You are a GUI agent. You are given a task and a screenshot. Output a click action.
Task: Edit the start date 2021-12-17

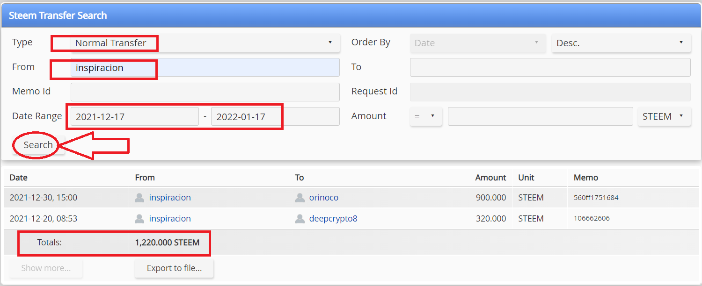click(135, 116)
